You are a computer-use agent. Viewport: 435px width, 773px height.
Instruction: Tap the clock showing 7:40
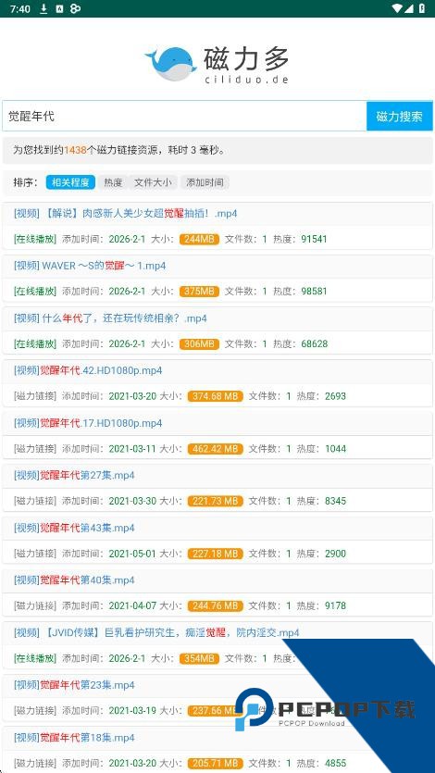pos(19,9)
